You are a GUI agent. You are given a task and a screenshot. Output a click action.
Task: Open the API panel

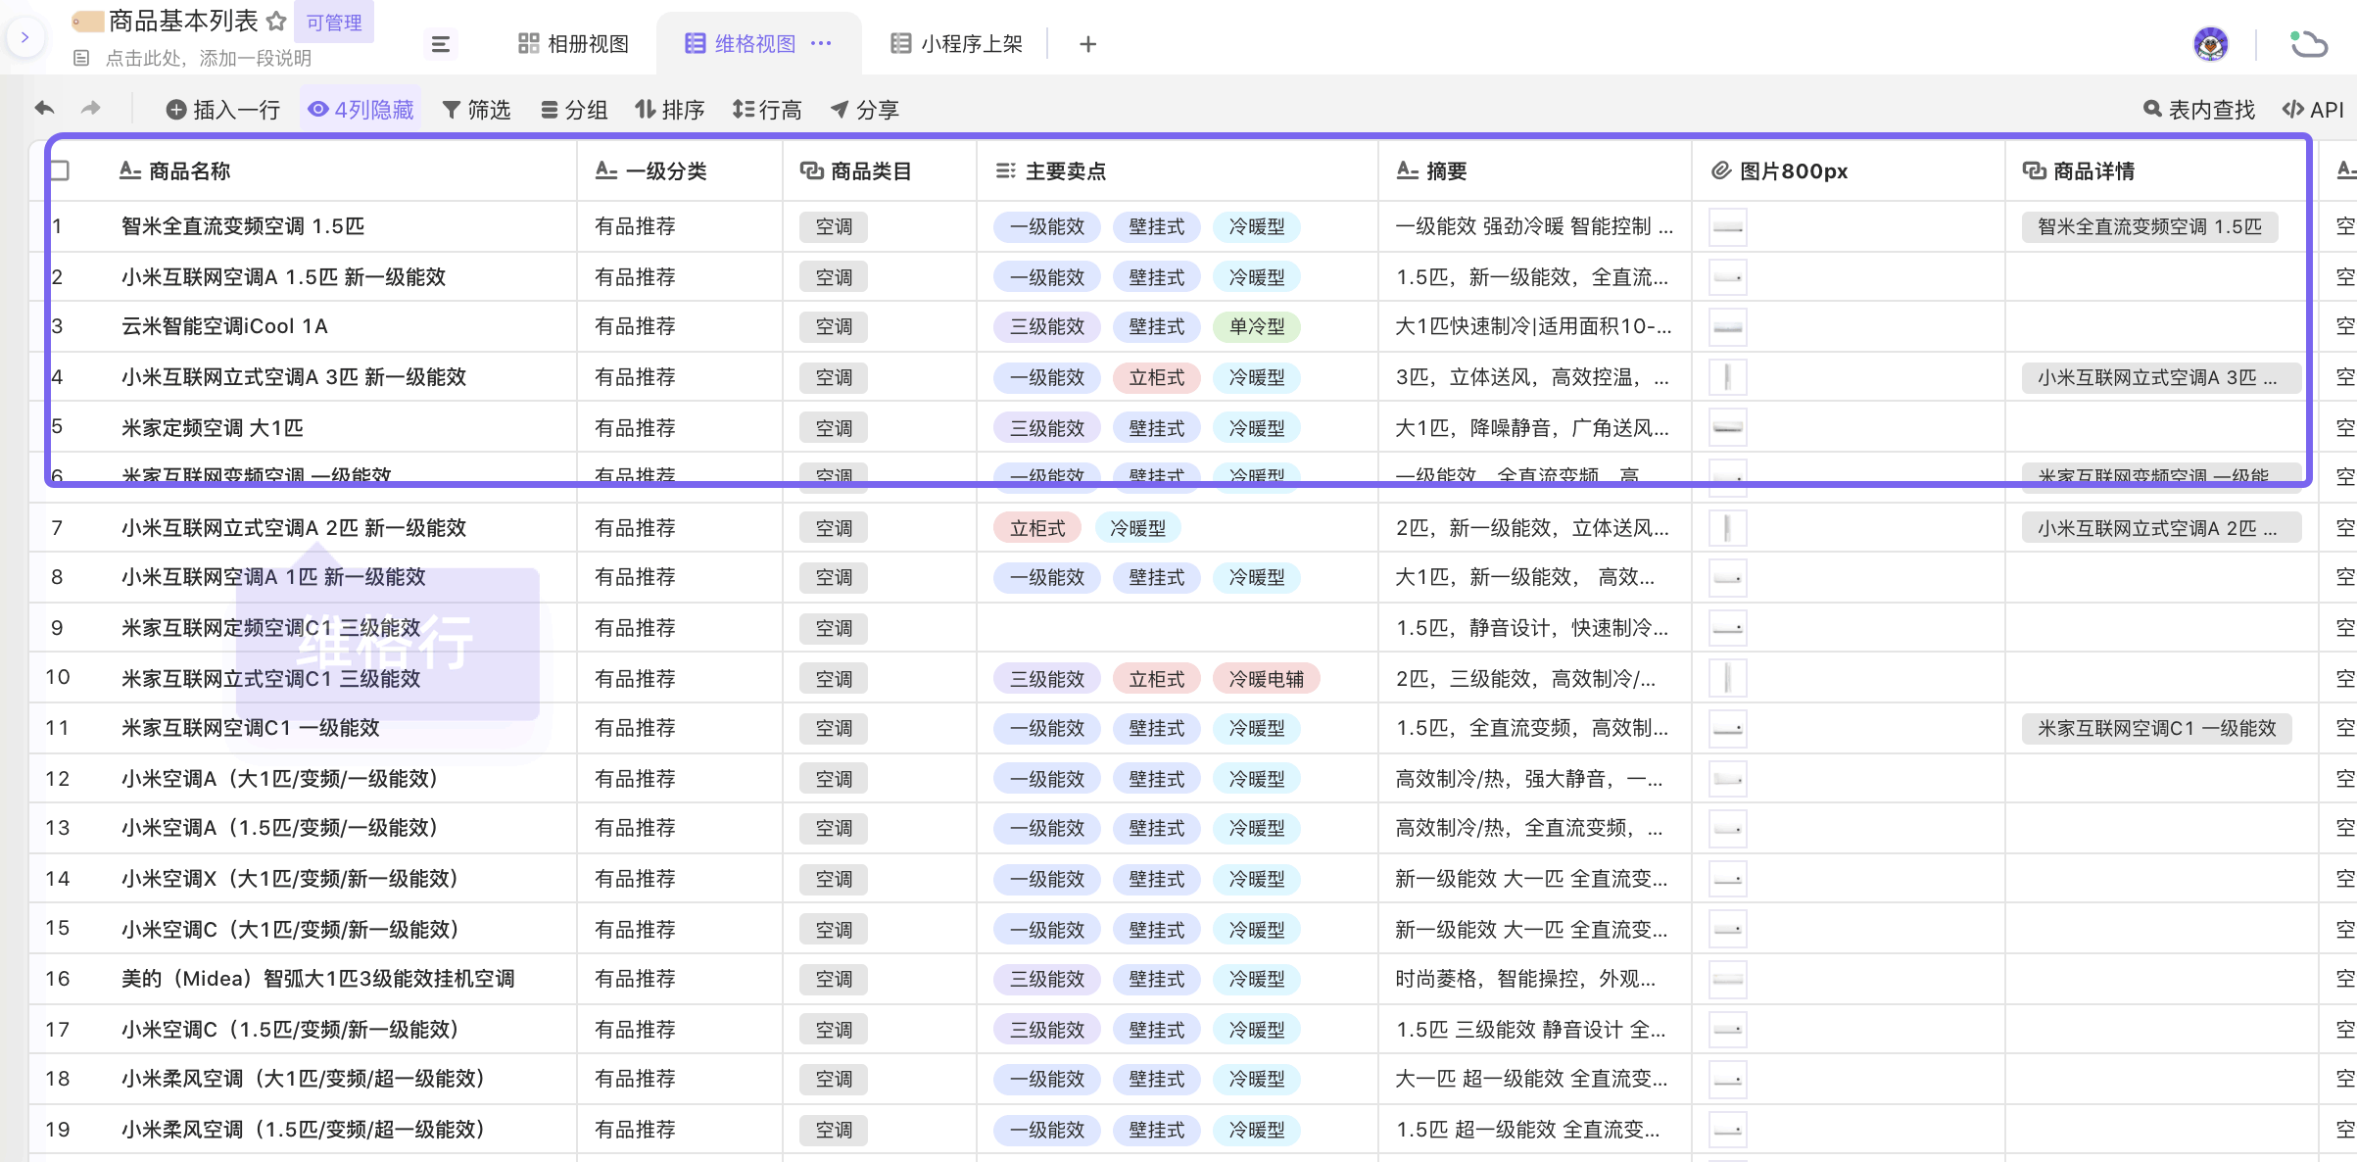point(2313,110)
